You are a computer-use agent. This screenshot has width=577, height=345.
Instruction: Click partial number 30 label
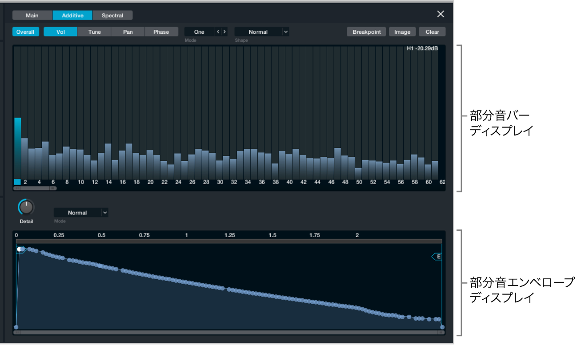tap(220, 182)
